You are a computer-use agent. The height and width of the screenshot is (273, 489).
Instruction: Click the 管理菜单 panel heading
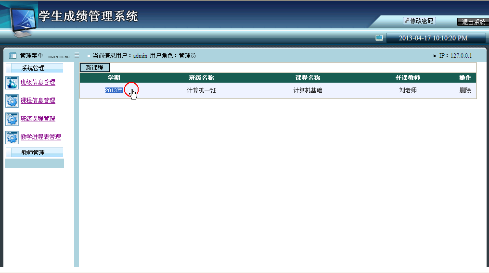pos(31,56)
